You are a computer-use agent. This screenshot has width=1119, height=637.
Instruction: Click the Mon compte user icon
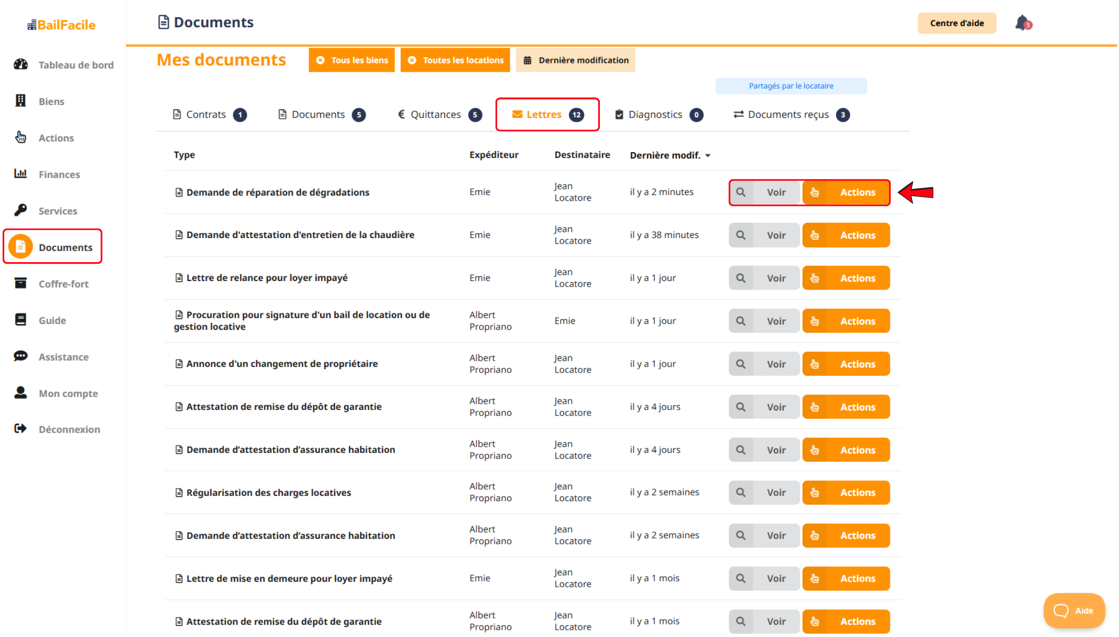click(20, 393)
